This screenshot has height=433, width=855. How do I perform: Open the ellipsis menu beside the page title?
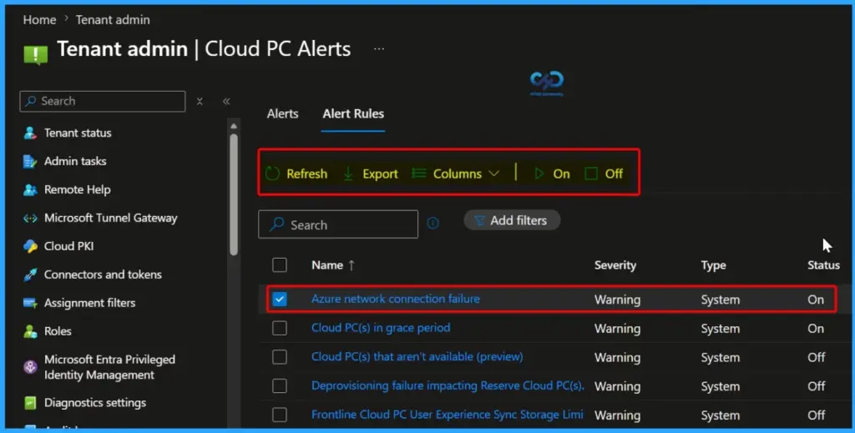379,49
